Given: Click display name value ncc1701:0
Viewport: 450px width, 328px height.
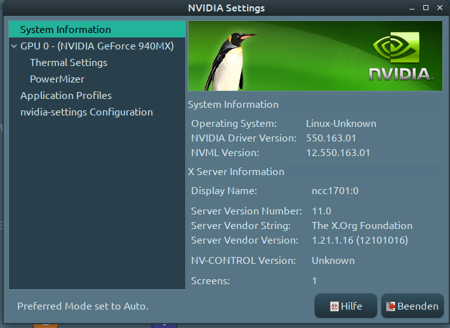Looking at the screenshot, I should [335, 190].
